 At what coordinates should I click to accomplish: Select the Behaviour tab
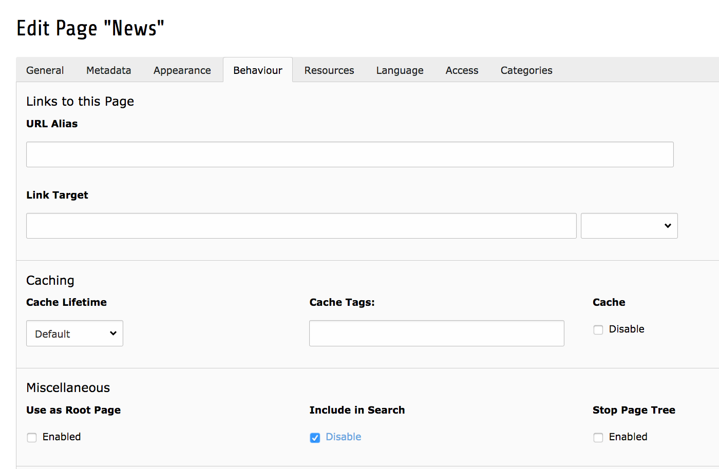pos(258,70)
